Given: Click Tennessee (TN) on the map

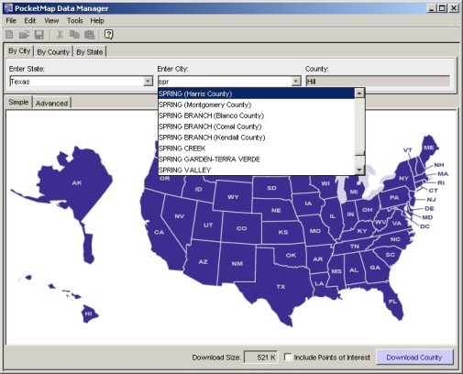Looking at the screenshot, I should tap(355, 247).
